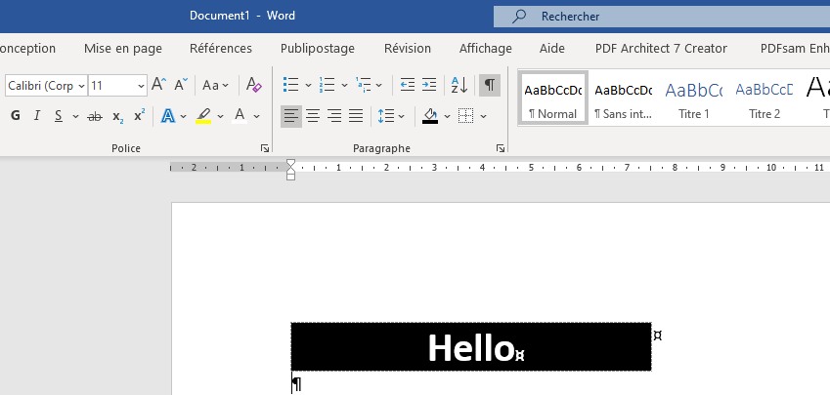Apply the Titre 2 style
Image resolution: width=830 pixels, height=395 pixels.
pos(764,99)
